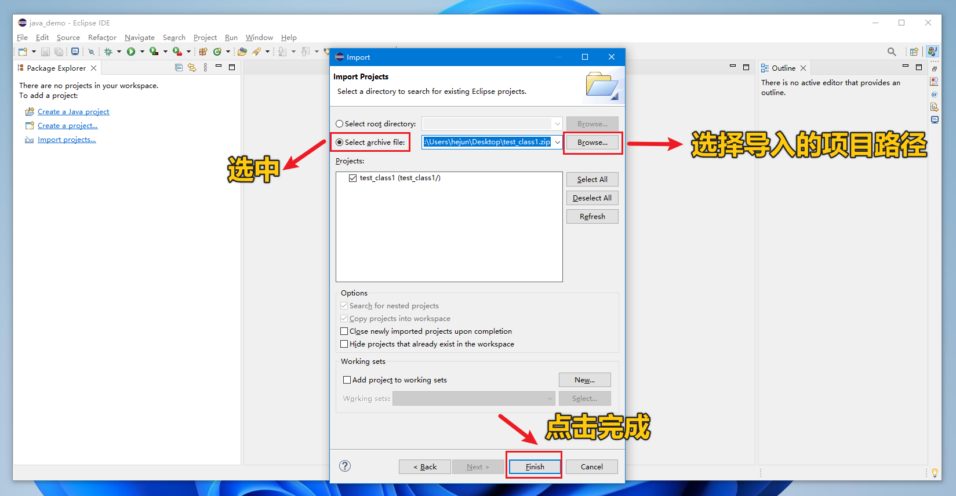
Task: Select the Java perspective icon
Action: 932,52
